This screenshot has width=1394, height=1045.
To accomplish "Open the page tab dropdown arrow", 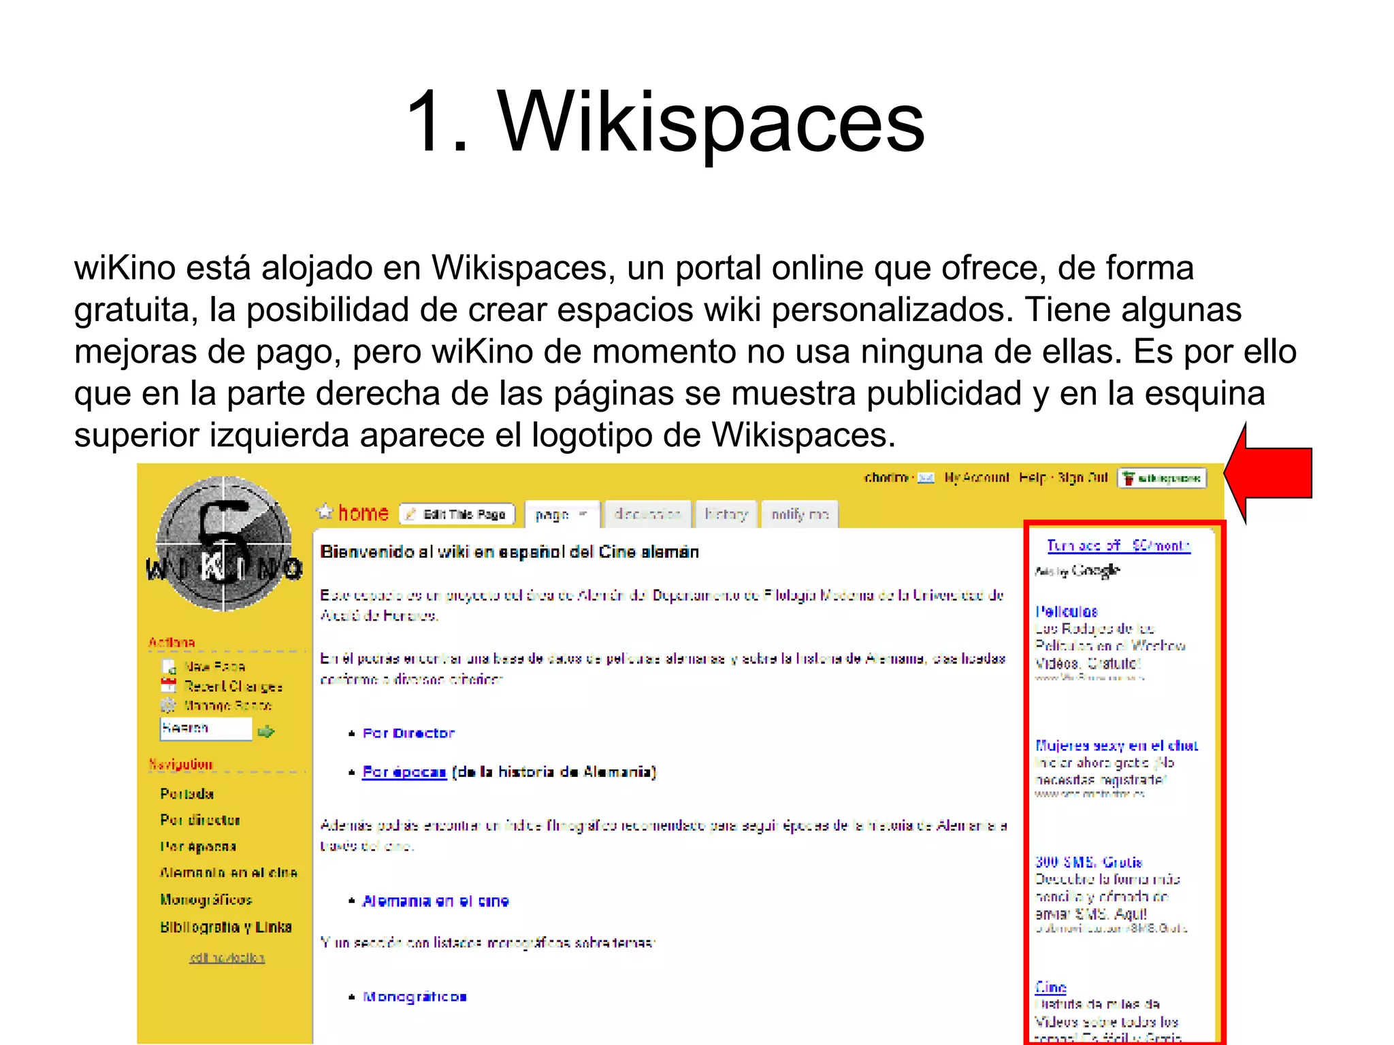I will (583, 514).
